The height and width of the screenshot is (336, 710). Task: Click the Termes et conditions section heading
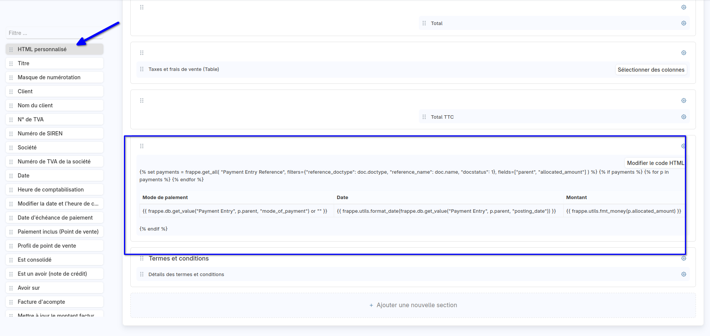tap(179, 259)
